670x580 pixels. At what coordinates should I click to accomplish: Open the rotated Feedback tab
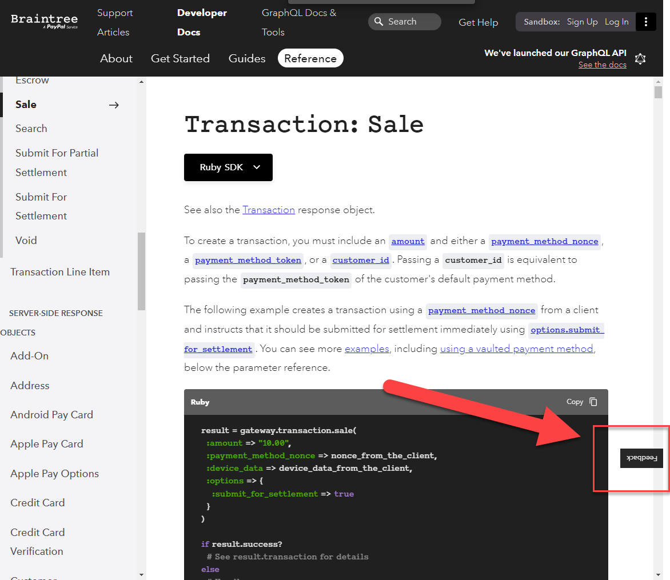click(641, 458)
